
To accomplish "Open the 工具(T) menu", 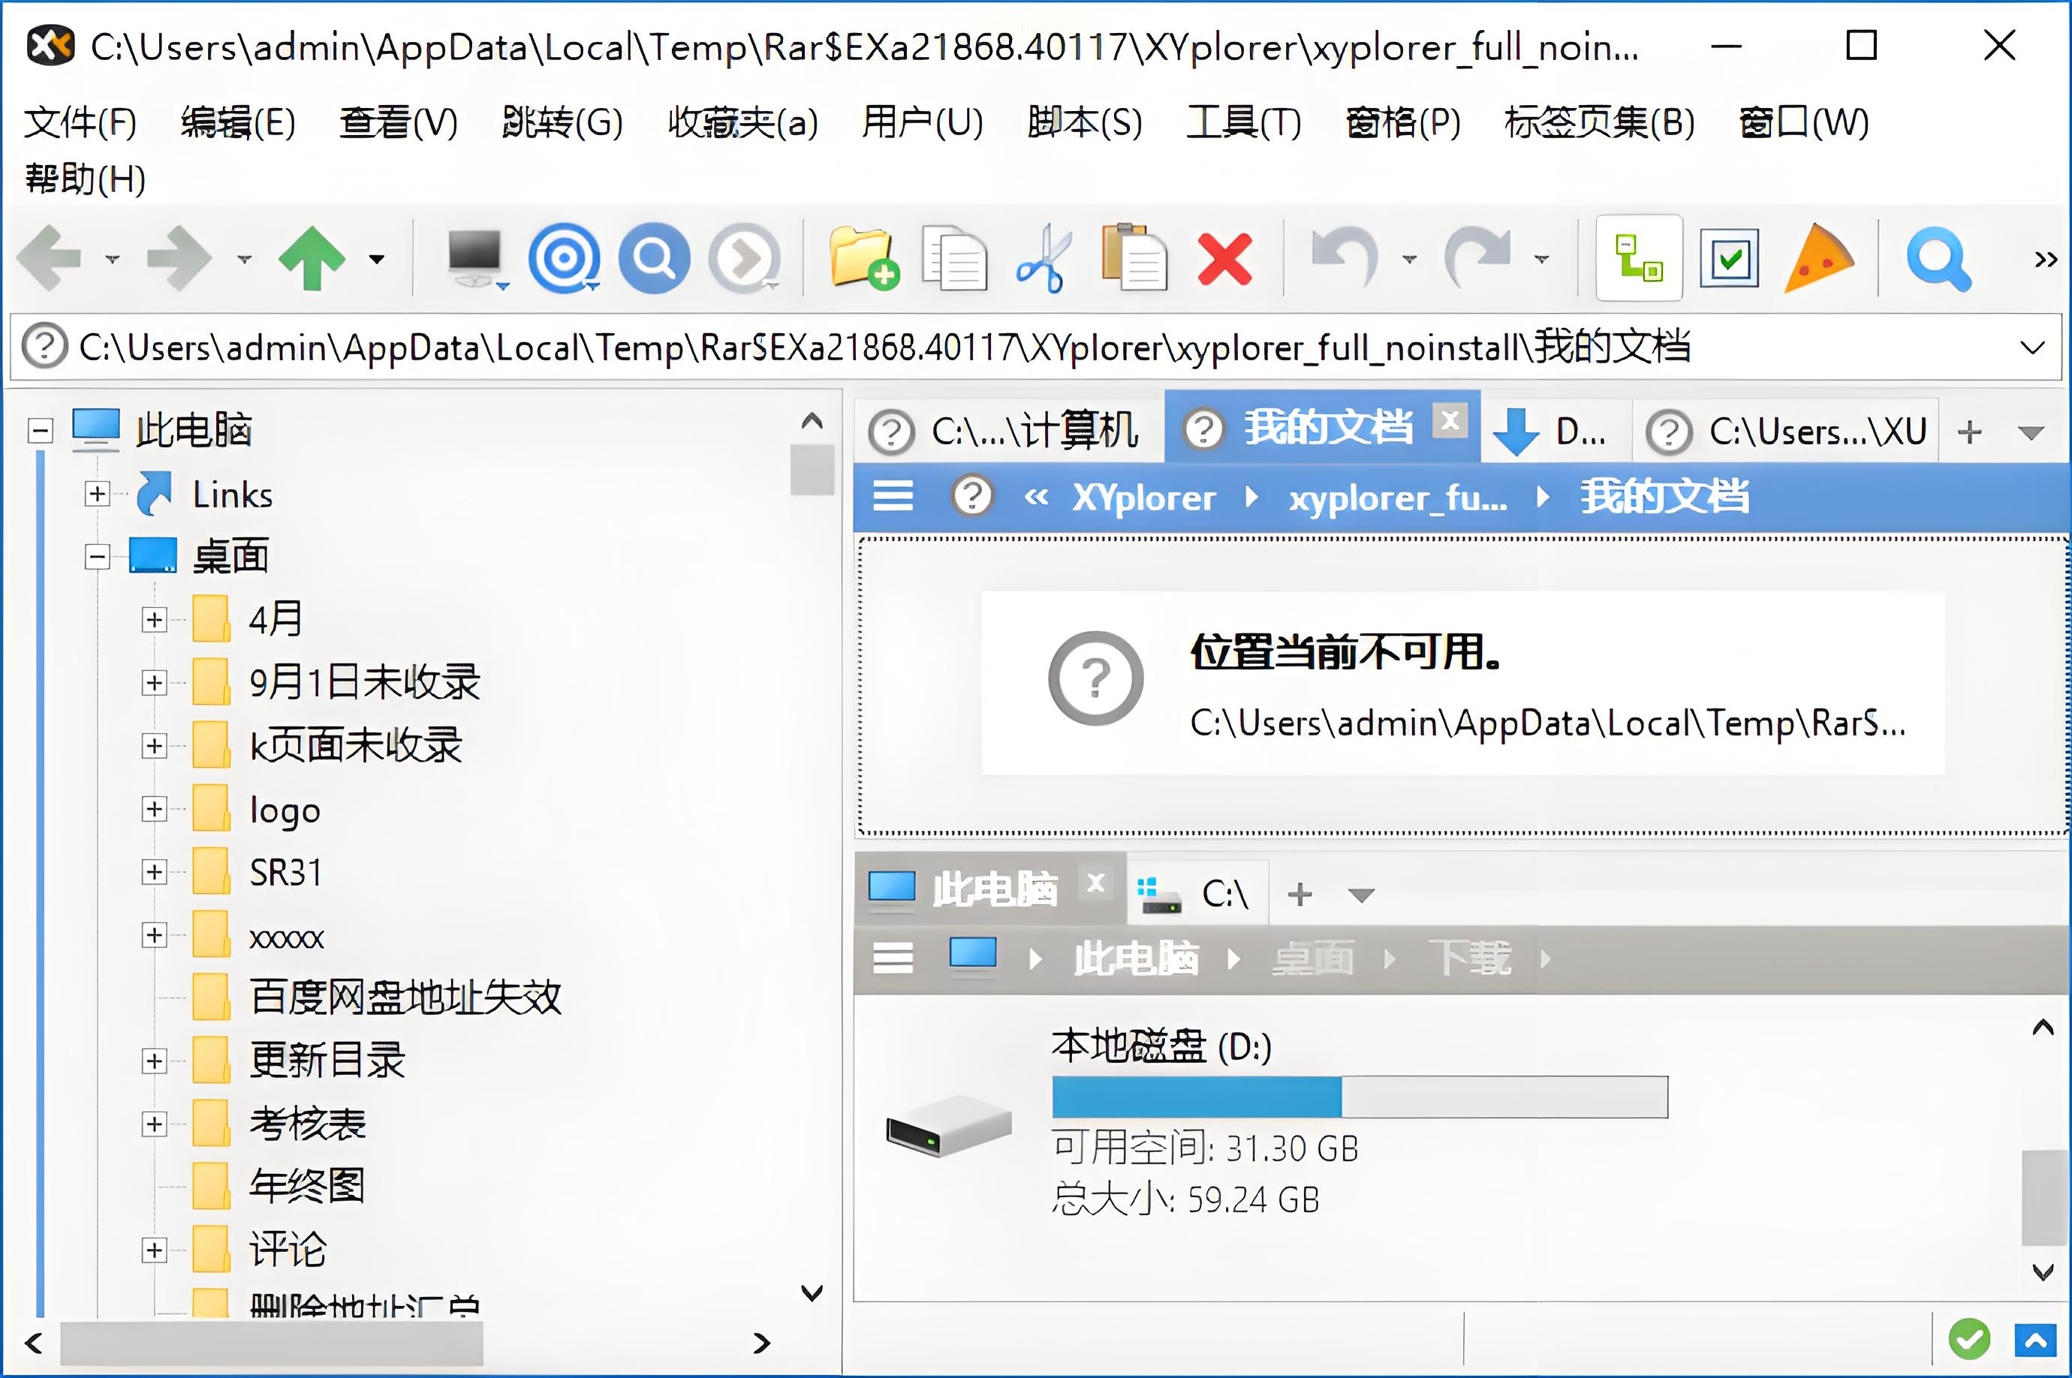I will tap(1243, 122).
